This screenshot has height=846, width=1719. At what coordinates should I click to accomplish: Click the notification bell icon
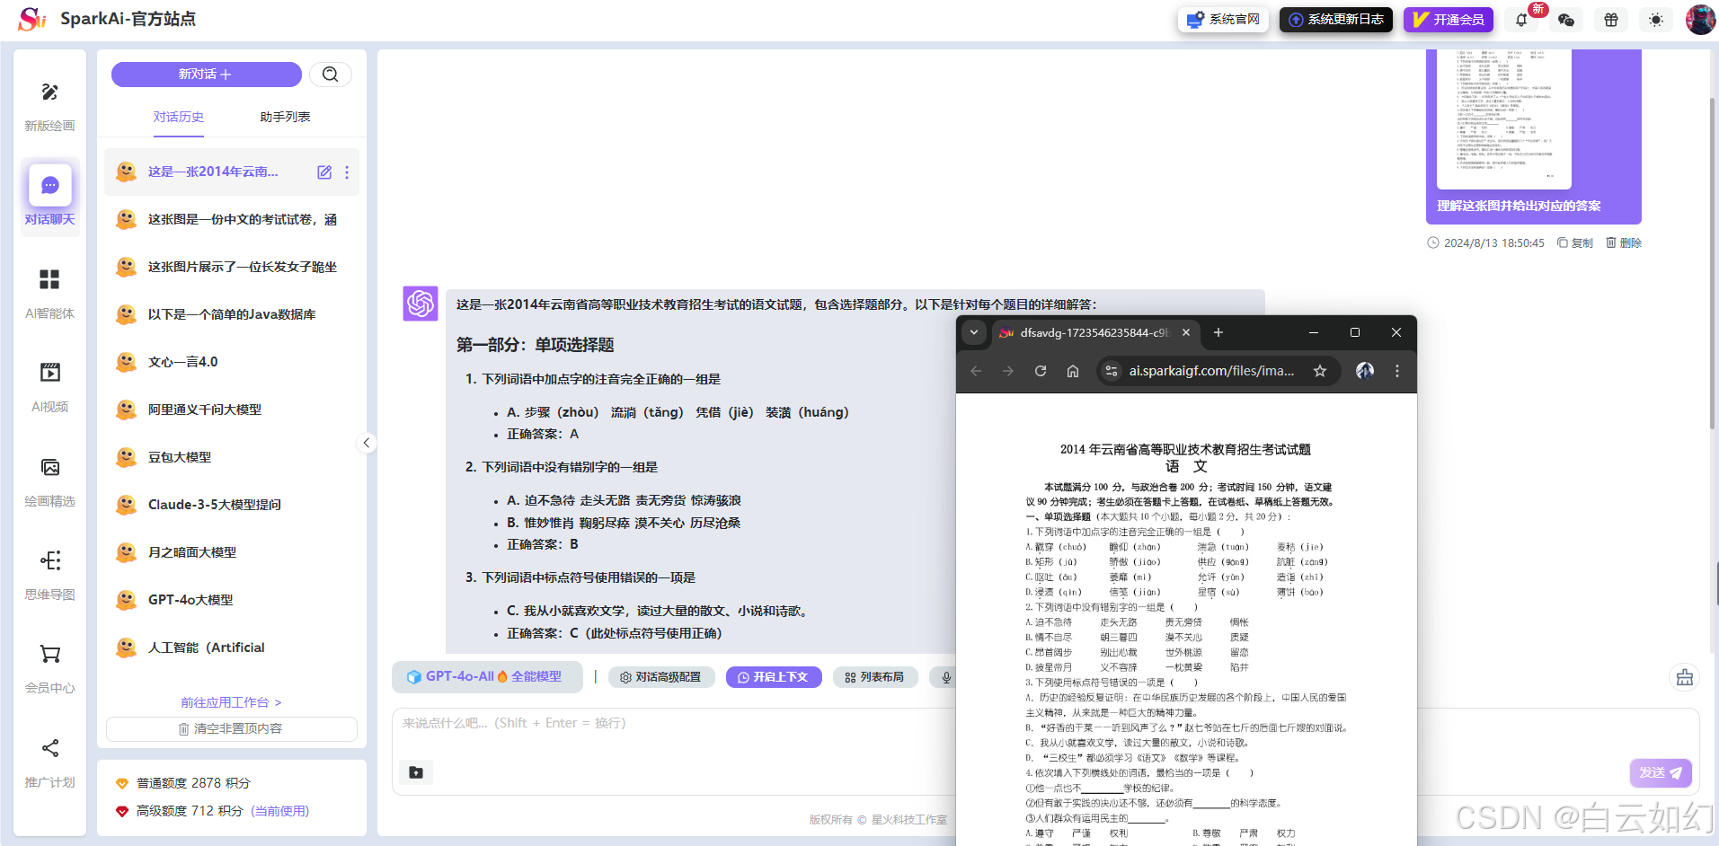click(1521, 20)
